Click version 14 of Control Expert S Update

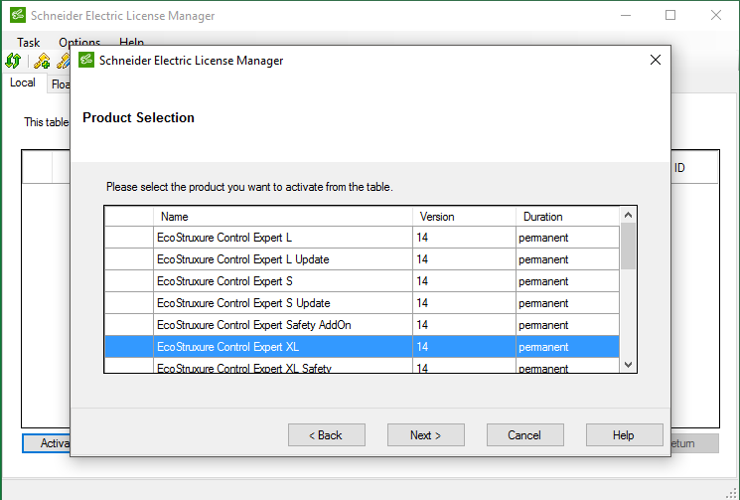click(x=464, y=302)
